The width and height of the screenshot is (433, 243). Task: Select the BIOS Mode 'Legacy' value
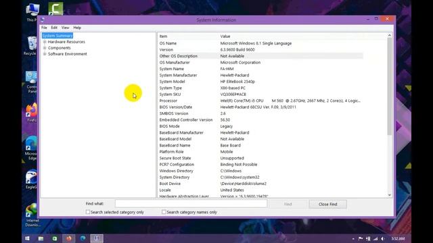227,126
